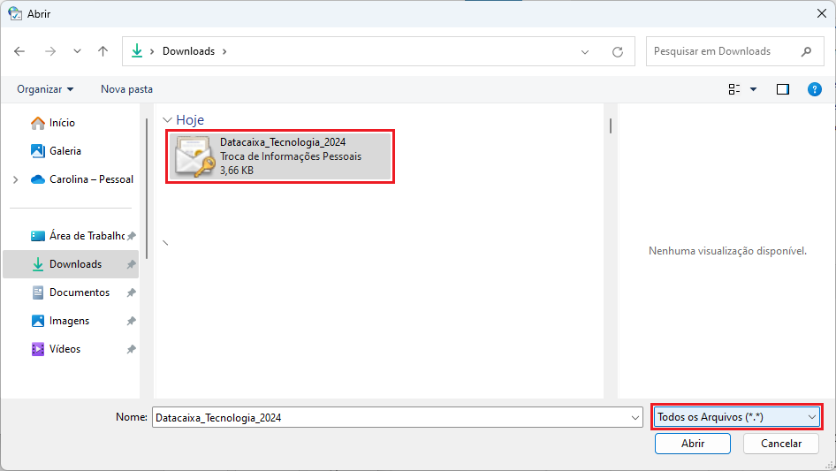Toggle the preview pane icon
Screen dimensions: 836x471
[x=782, y=89]
